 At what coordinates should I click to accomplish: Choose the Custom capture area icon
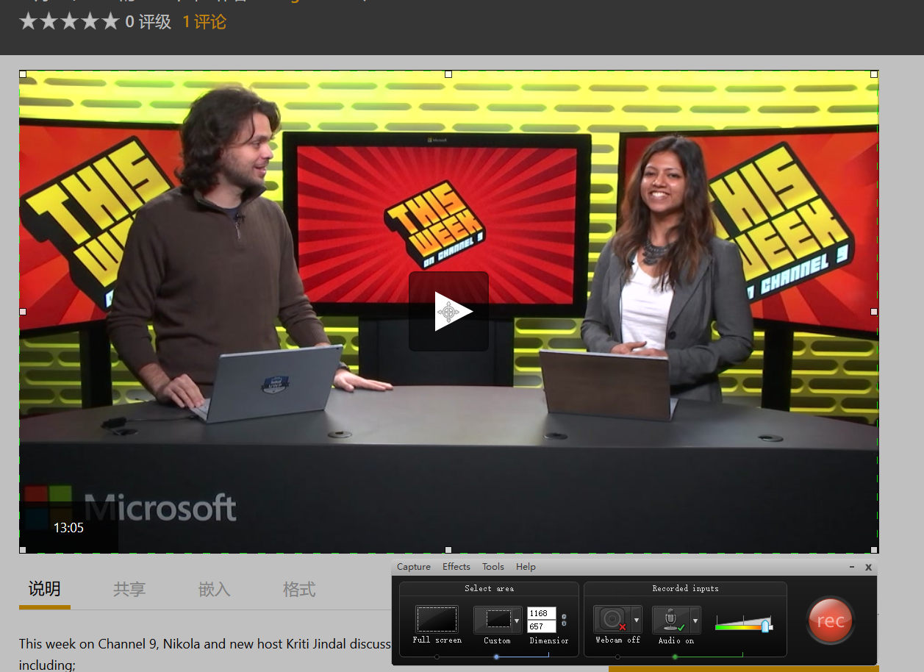(x=493, y=619)
